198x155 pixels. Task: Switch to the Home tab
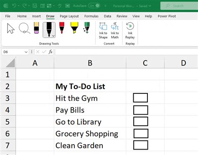pyautogui.click(x=22, y=16)
